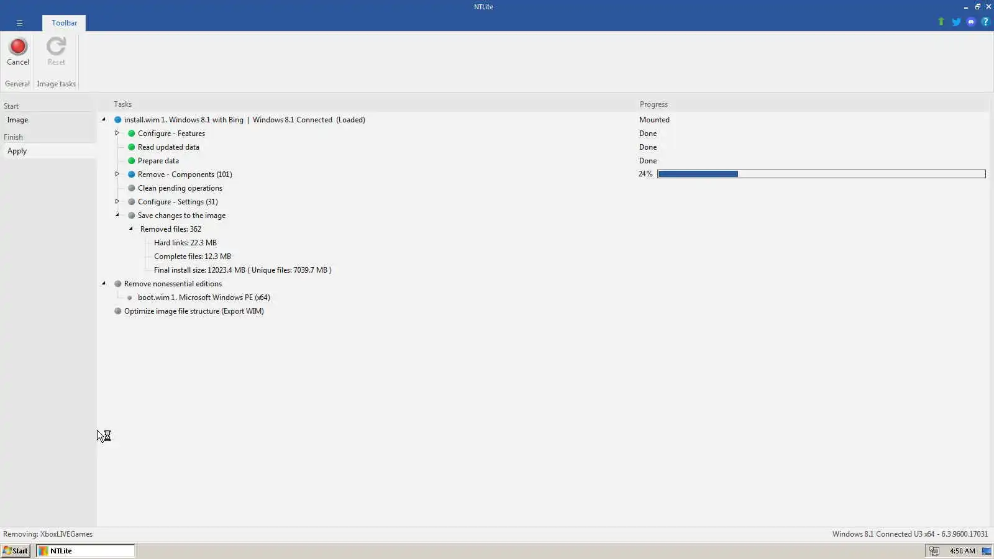994x559 pixels.
Task: Select the install.wim Windows 8.1 with Bing row
Action: [x=244, y=120]
